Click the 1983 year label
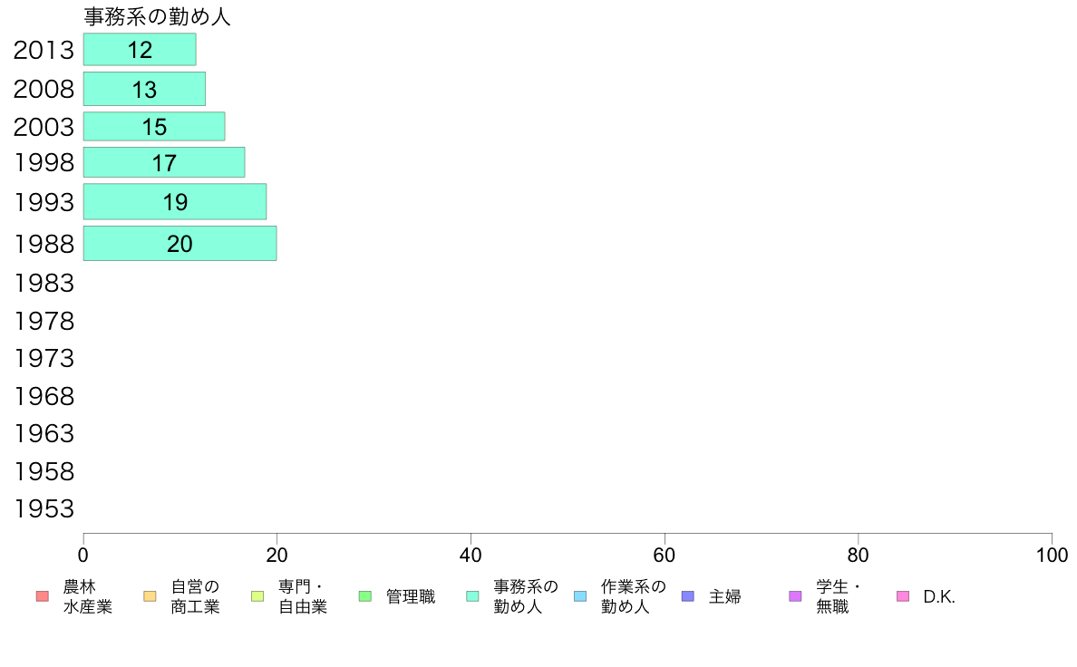The width and height of the screenshot is (1077, 667). point(44,283)
